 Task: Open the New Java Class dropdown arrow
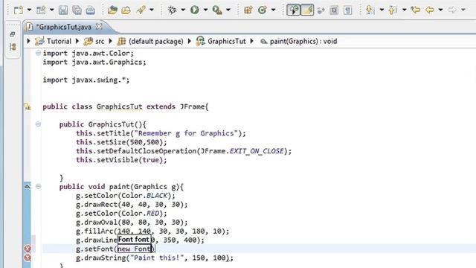[273, 10]
